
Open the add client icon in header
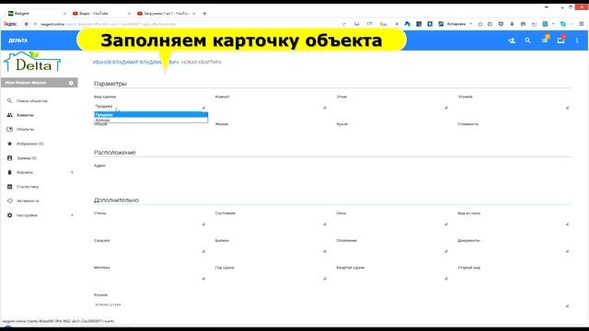click(x=512, y=40)
